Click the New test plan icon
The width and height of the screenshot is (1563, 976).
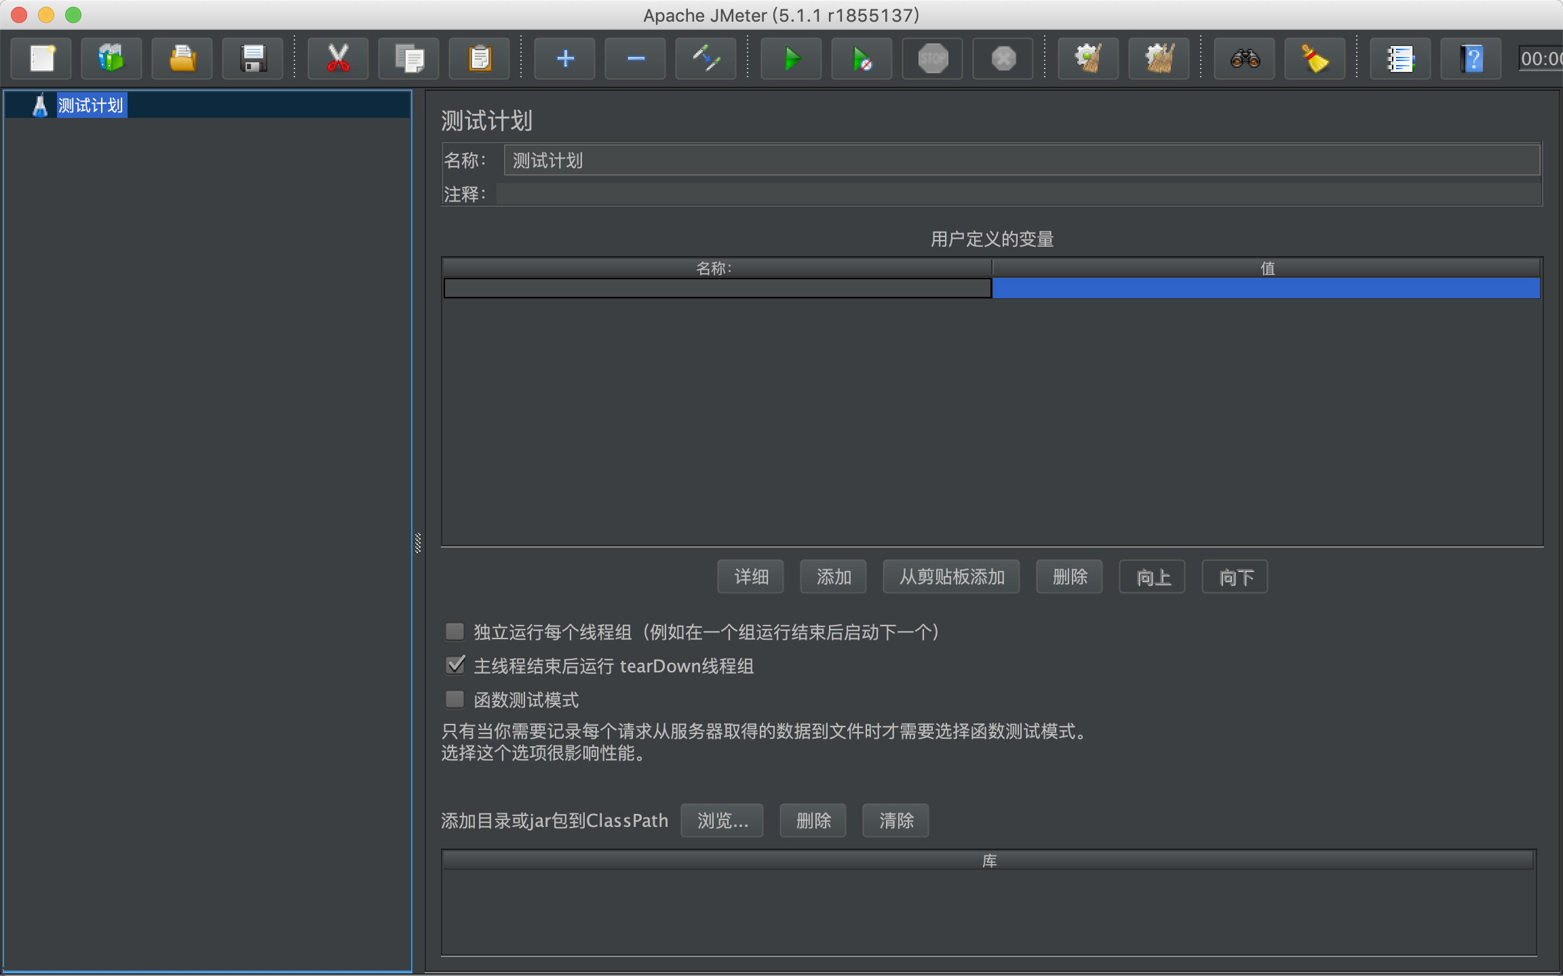coord(42,58)
